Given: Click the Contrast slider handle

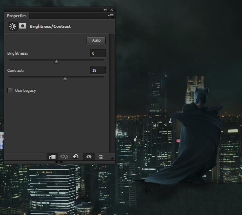Looking at the screenshot, I should coord(65,79).
